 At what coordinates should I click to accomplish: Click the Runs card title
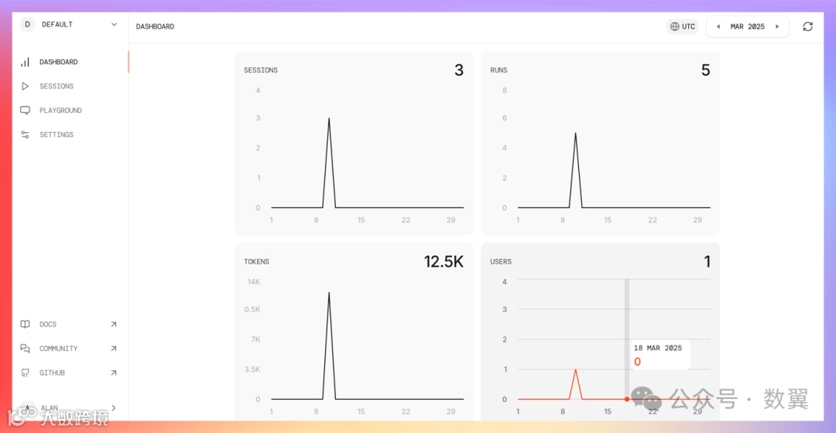499,70
